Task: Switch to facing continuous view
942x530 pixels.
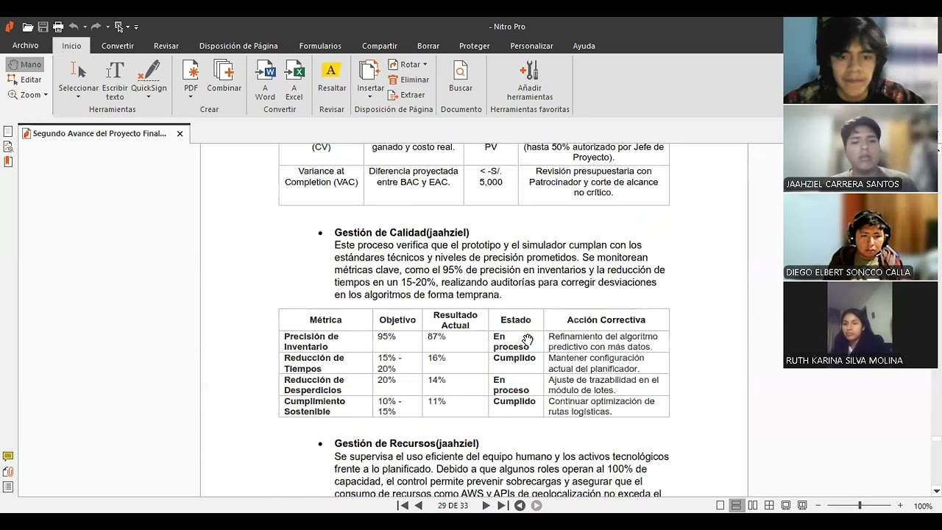Action: [x=769, y=506]
